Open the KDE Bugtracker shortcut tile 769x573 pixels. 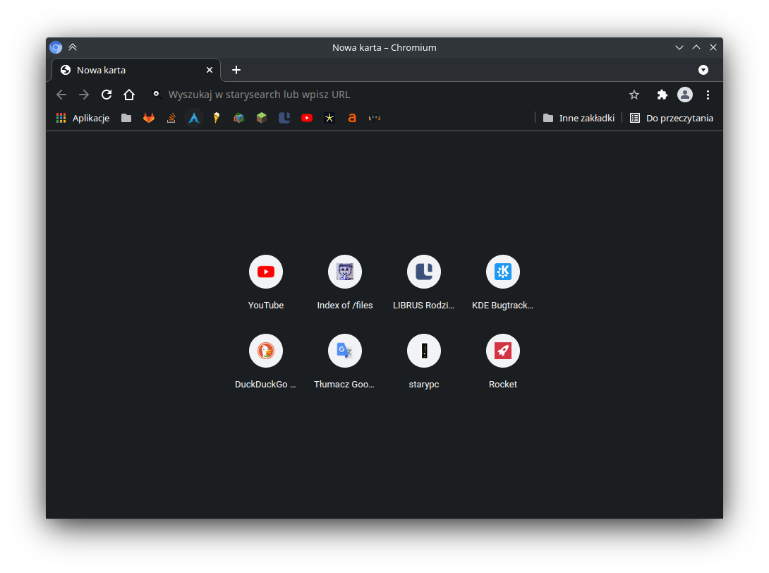click(503, 272)
